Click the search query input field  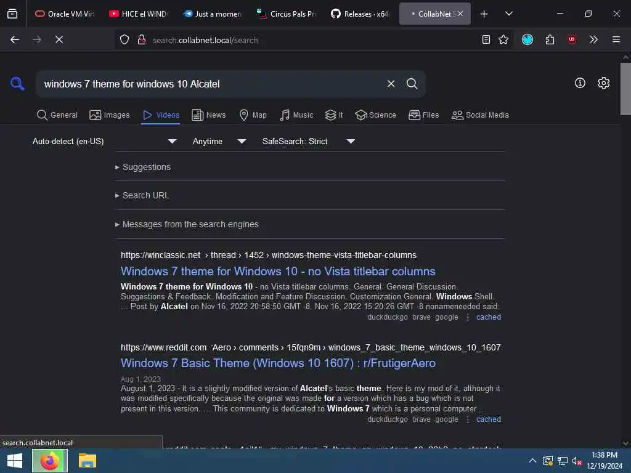pyautogui.click(x=211, y=84)
